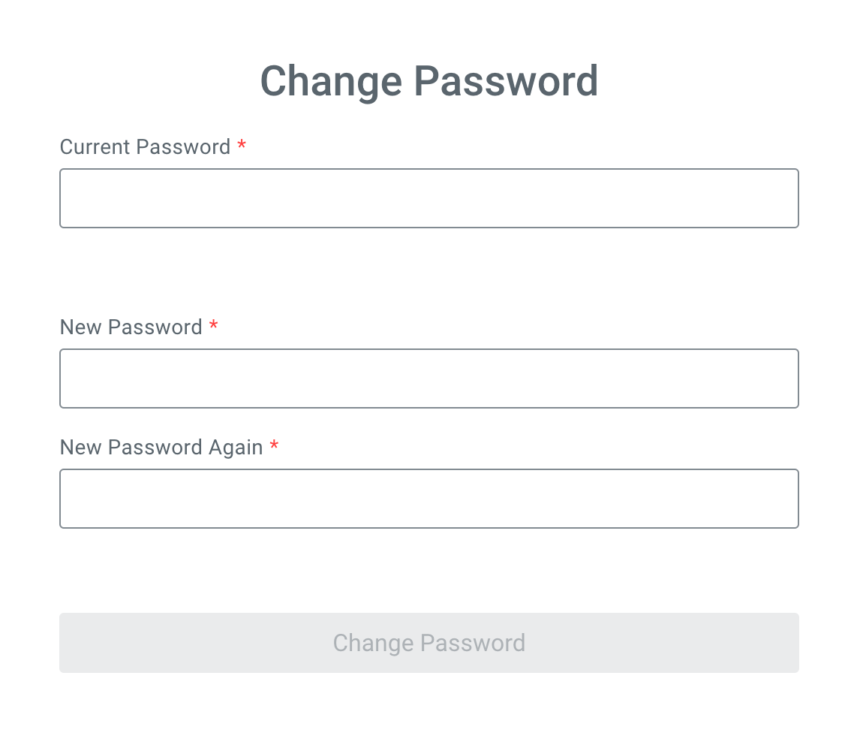
Task: Place cursor in the first password box
Action: [x=429, y=198]
